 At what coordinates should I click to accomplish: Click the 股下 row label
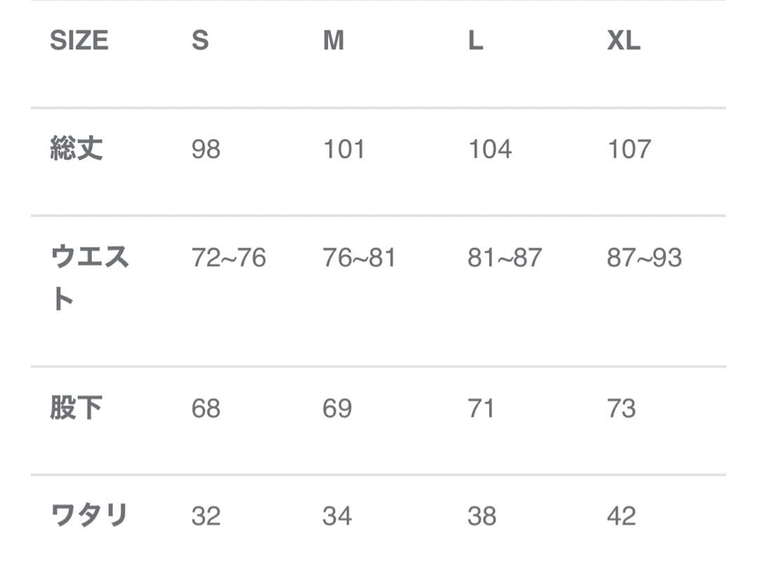pos(76,408)
